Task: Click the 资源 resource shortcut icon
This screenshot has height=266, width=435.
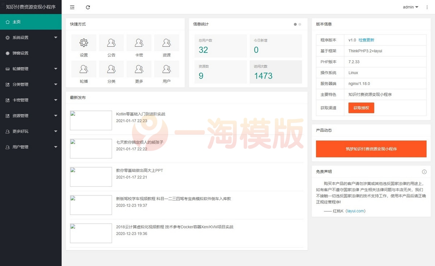Action: [167, 42]
